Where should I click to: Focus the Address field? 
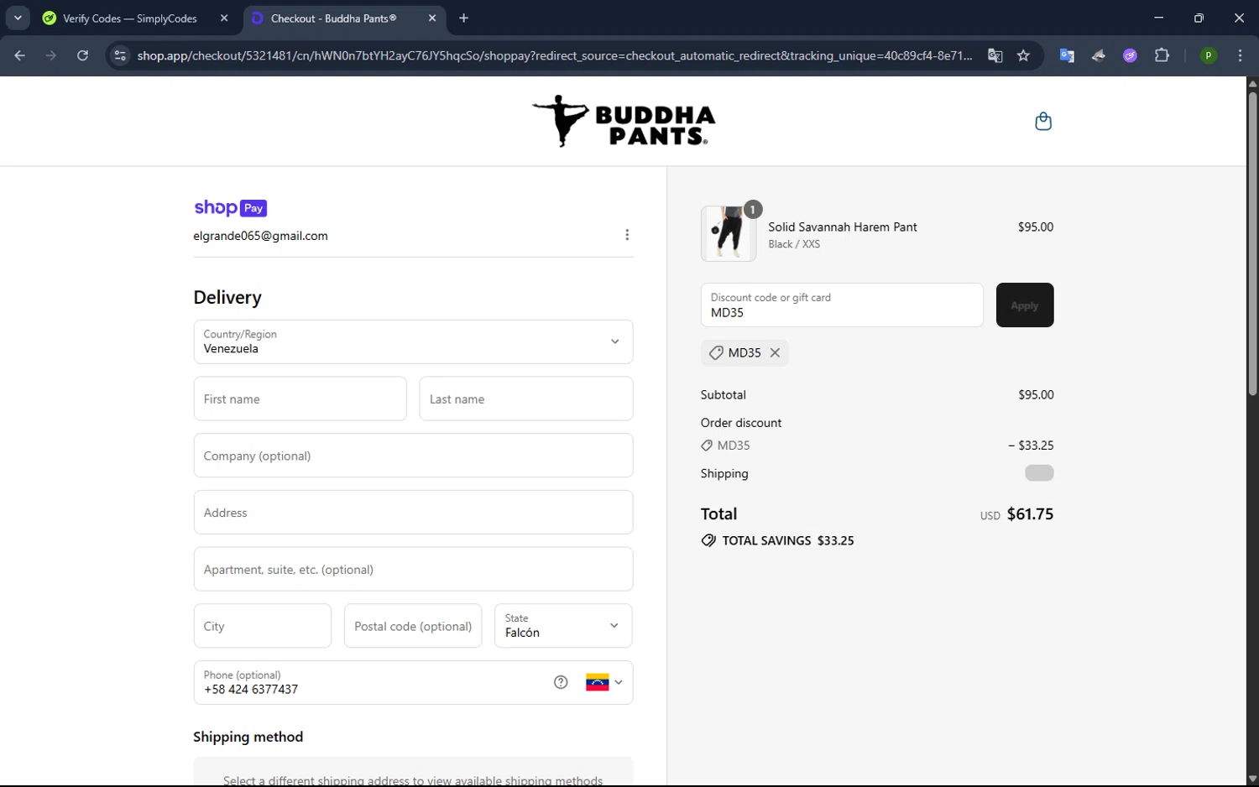tap(413, 513)
